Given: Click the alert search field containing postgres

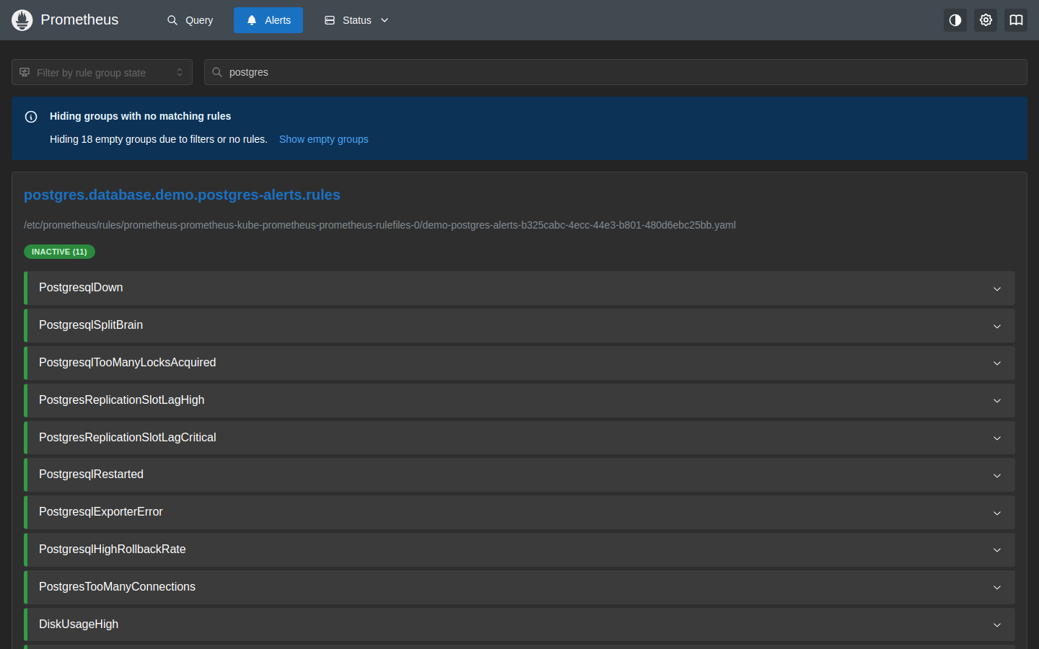Looking at the screenshot, I should pyautogui.click(x=615, y=72).
